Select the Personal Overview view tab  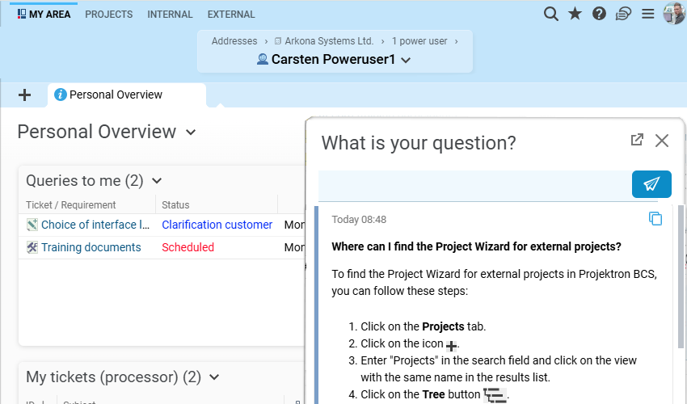(x=127, y=95)
